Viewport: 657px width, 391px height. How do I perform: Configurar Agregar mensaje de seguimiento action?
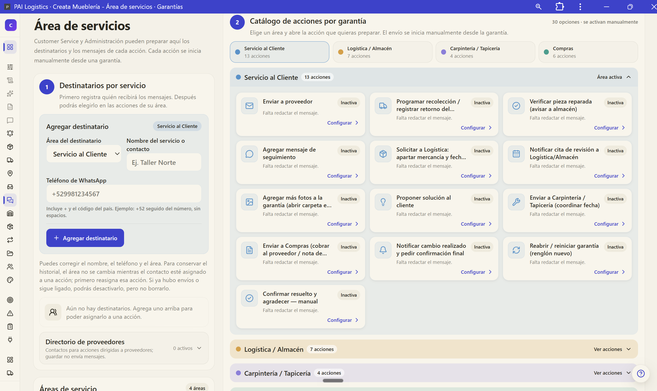[343, 176]
